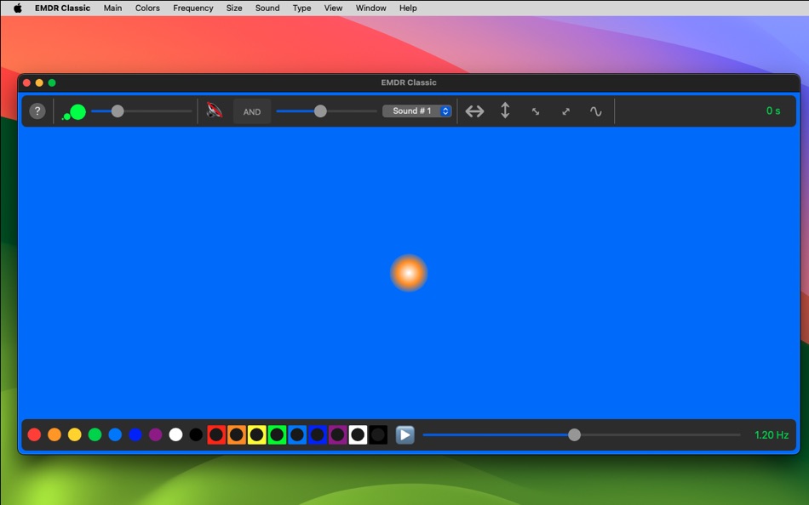Select horizontal movement direction
This screenshot has height=505, width=809.
[474, 111]
